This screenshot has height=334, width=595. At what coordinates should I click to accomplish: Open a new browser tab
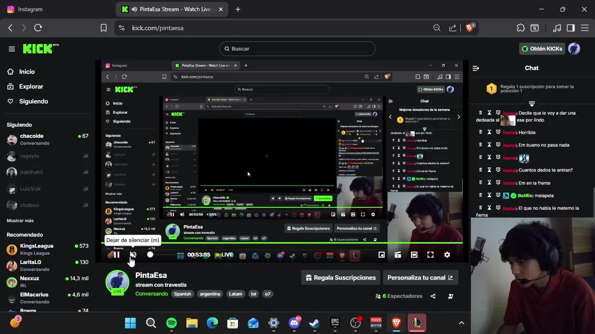pos(238,9)
